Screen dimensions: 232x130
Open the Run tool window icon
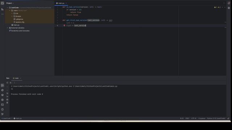tap(3, 85)
